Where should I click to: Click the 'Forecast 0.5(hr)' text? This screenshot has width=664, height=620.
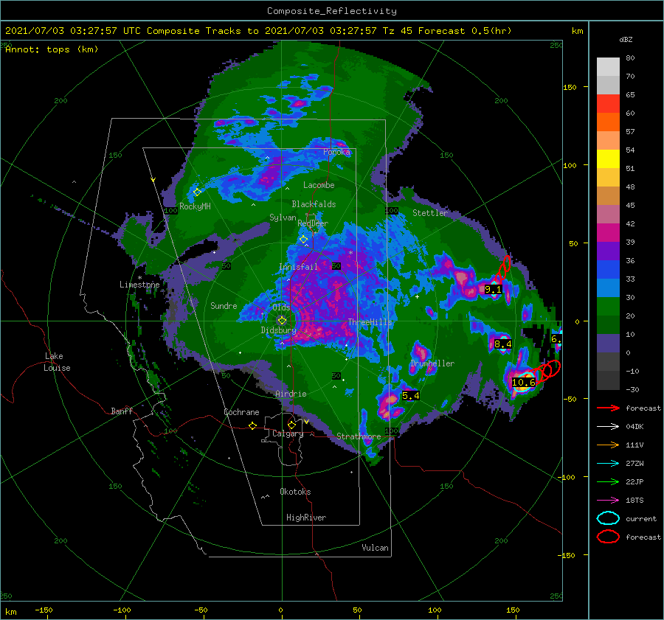click(x=465, y=31)
